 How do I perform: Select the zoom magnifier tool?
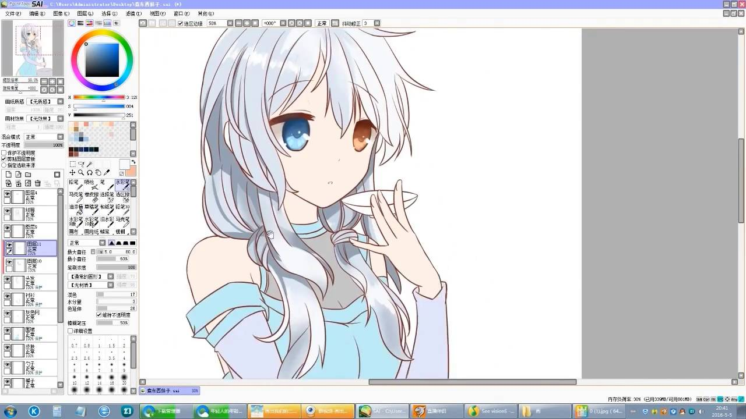pyautogui.click(x=81, y=173)
